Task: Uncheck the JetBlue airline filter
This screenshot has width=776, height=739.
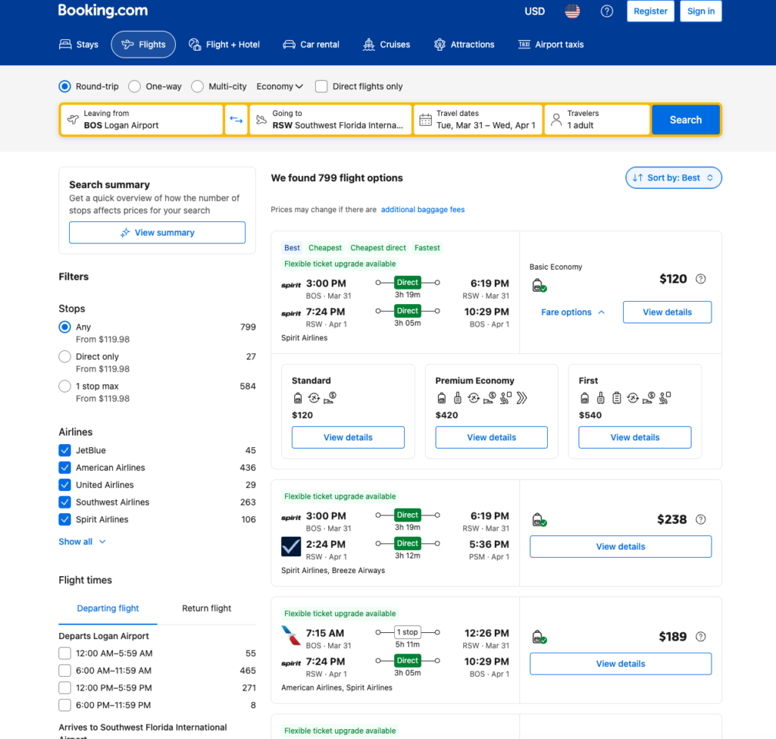Action: click(65, 450)
